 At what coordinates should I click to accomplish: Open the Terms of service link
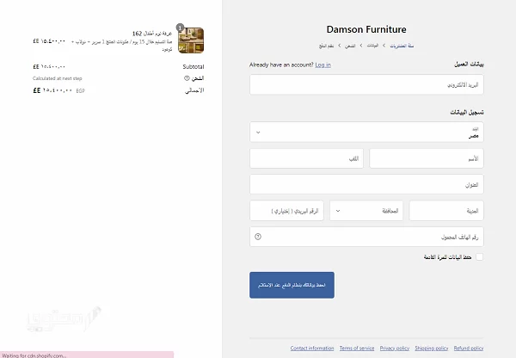357,349
